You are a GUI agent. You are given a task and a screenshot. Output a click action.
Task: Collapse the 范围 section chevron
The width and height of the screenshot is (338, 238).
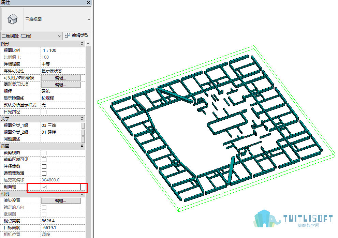coord(82,146)
